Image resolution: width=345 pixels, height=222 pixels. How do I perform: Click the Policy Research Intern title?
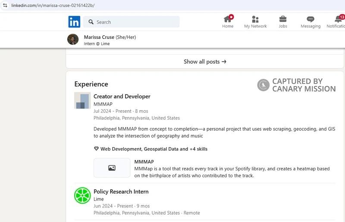coord(121,191)
